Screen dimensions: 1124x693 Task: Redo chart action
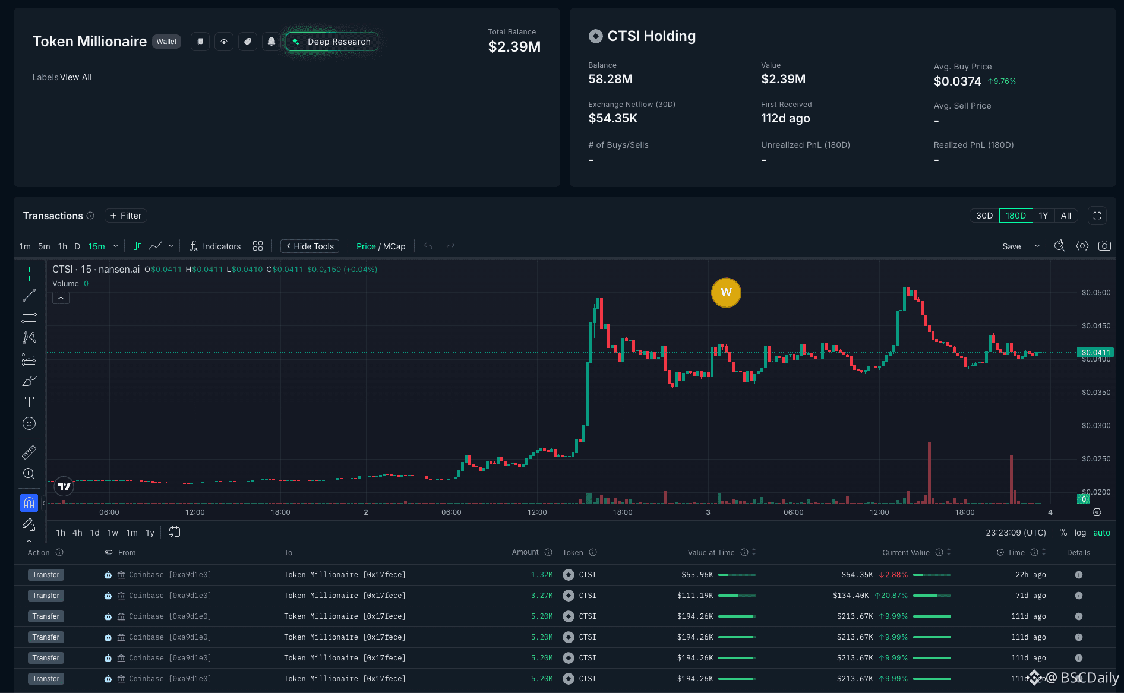pyautogui.click(x=450, y=246)
